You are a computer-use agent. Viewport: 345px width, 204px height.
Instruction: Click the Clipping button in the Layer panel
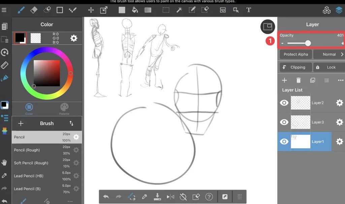[295, 67]
